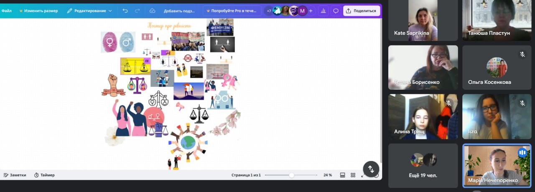Open grid view of pages
The width and height of the screenshot is (535, 192).
point(353,175)
